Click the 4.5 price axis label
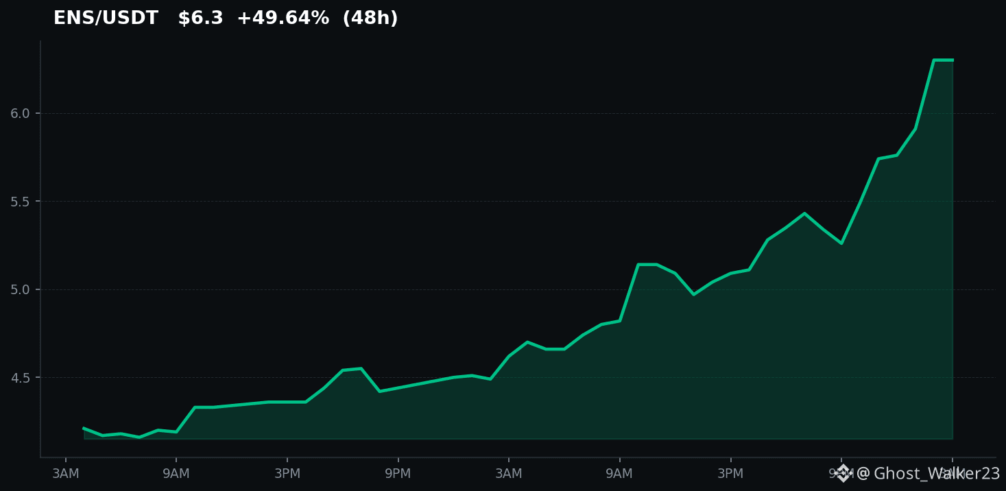Viewport: 1006px width, 491px height. coord(21,378)
